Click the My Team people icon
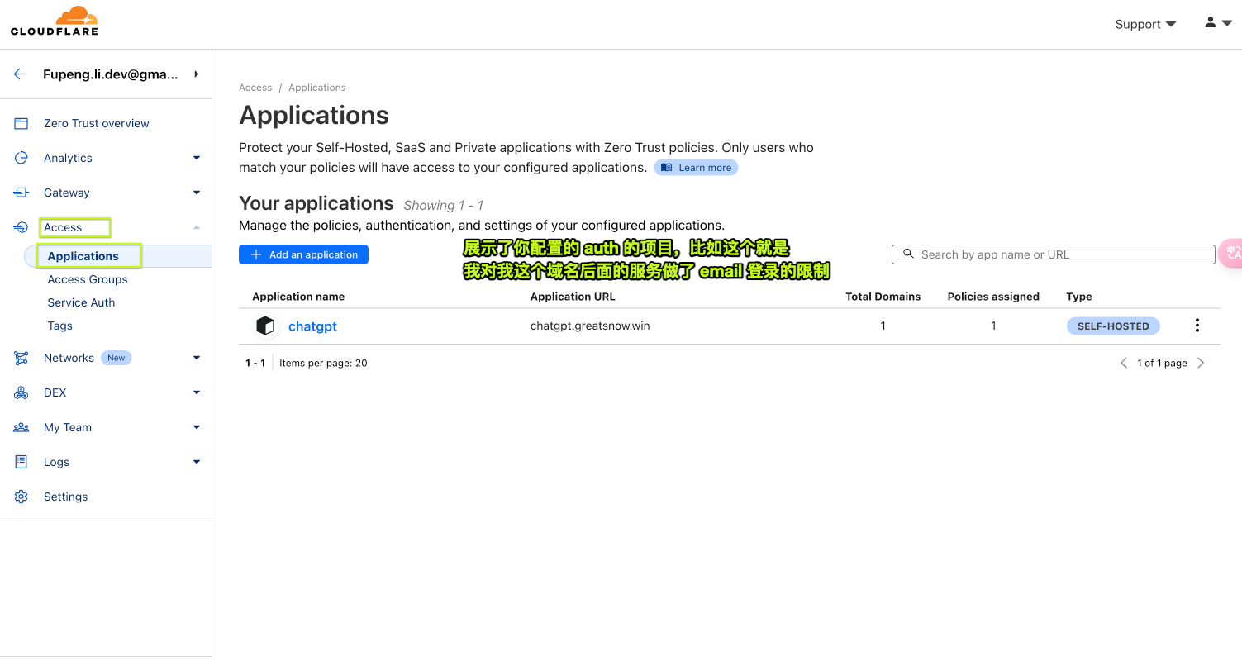1242x661 pixels. 21,427
